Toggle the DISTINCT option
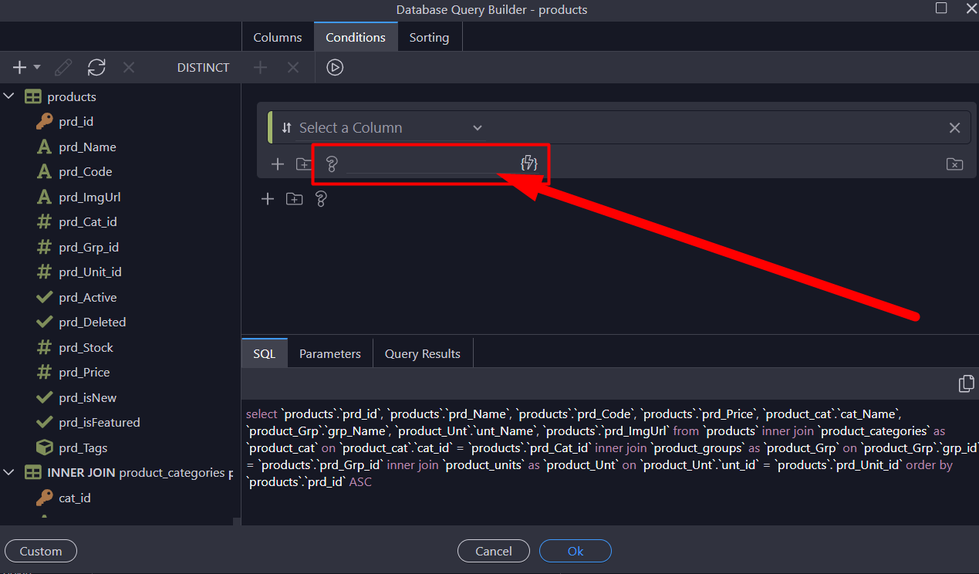Viewport: 979px width, 574px height. [x=203, y=67]
